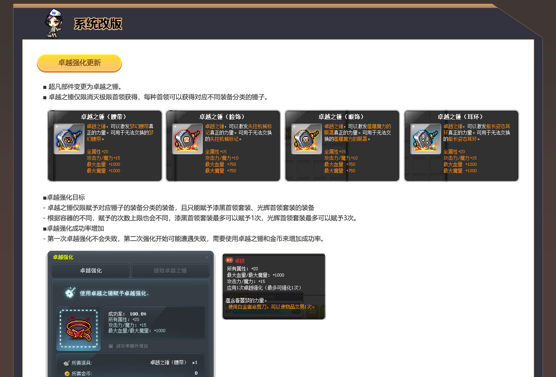Click the belt item slot in dialog
This screenshot has width=556, height=377.
pyautogui.click(x=79, y=329)
